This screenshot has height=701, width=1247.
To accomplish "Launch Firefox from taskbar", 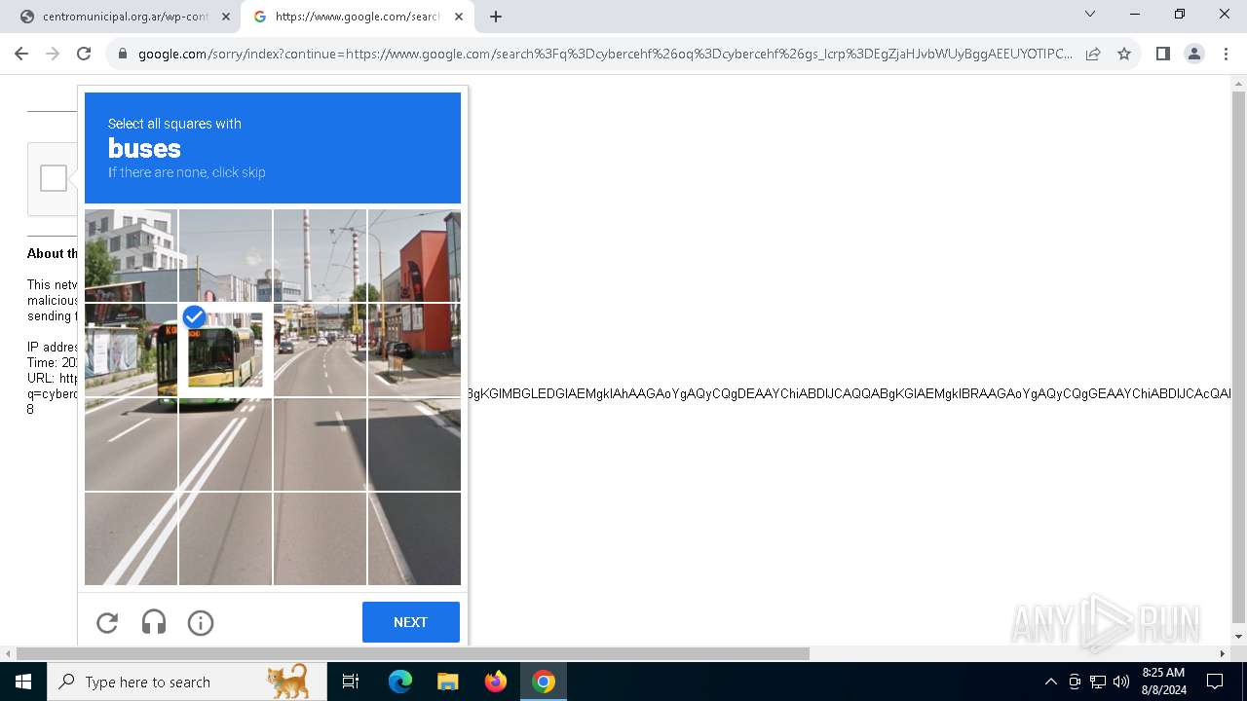I will point(496,682).
